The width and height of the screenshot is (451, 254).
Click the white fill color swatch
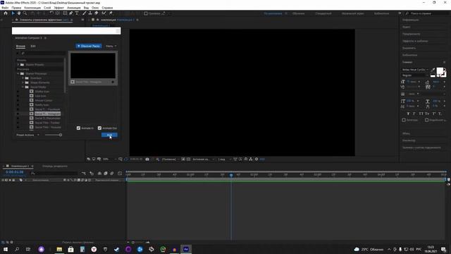(x=440, y=71)
